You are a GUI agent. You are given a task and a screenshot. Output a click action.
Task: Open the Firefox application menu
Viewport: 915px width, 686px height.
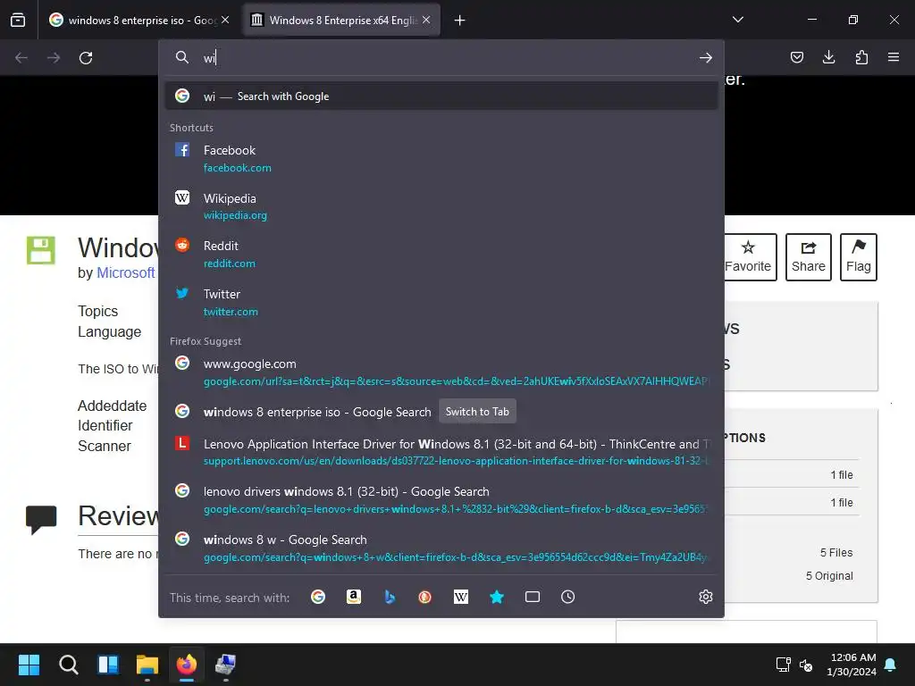point(894,57)
